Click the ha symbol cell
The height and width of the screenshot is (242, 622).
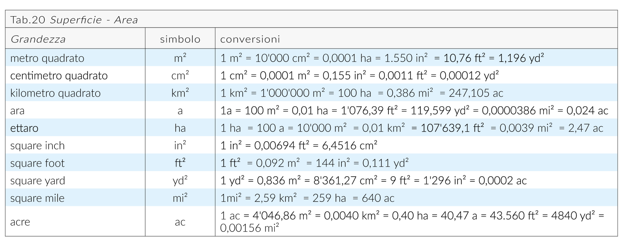coord(180,128)
